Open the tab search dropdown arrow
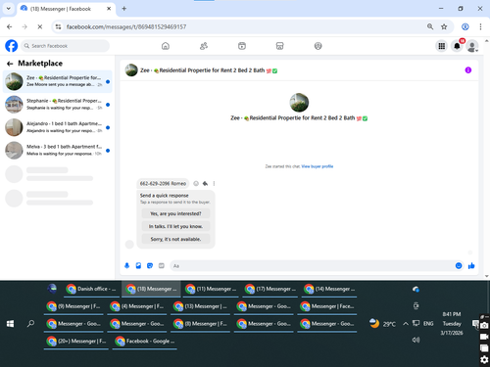Screen dimensions: 490x367 9,9
